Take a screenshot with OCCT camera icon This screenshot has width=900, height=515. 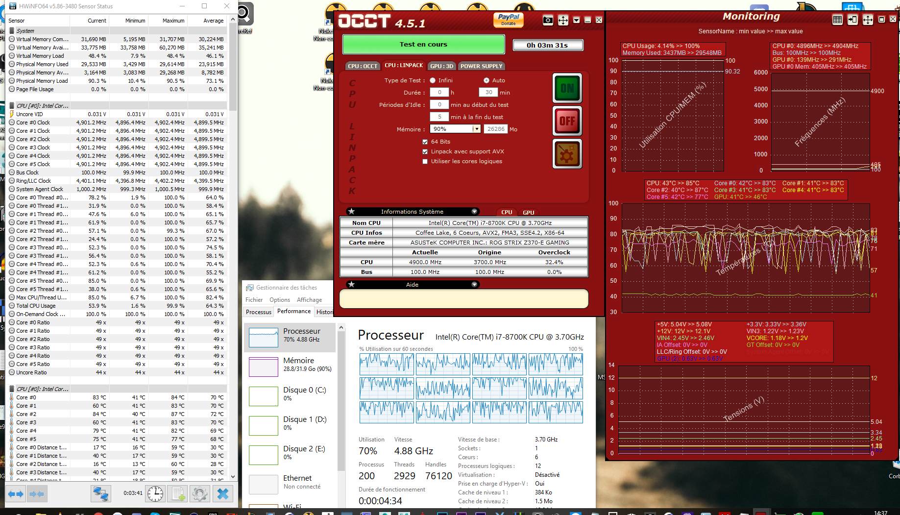point(548,20)
